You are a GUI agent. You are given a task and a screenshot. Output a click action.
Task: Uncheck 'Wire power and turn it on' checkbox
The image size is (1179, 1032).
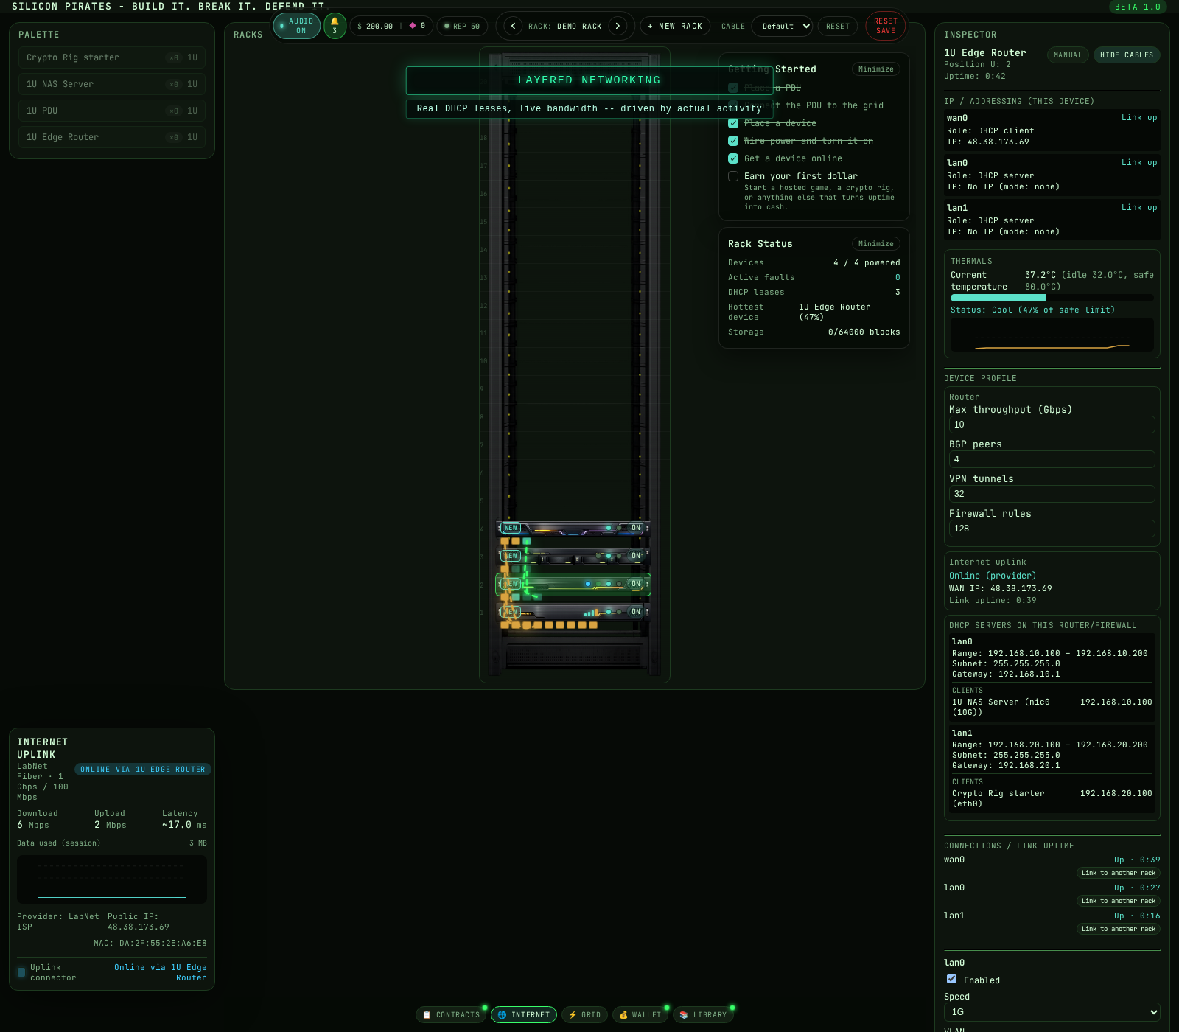[x=733, y=141]
